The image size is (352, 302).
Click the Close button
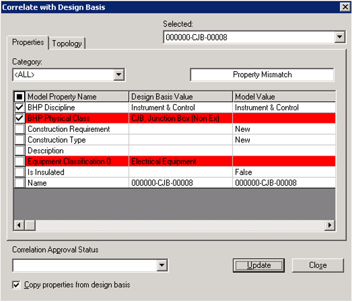(x=318, y=266)
